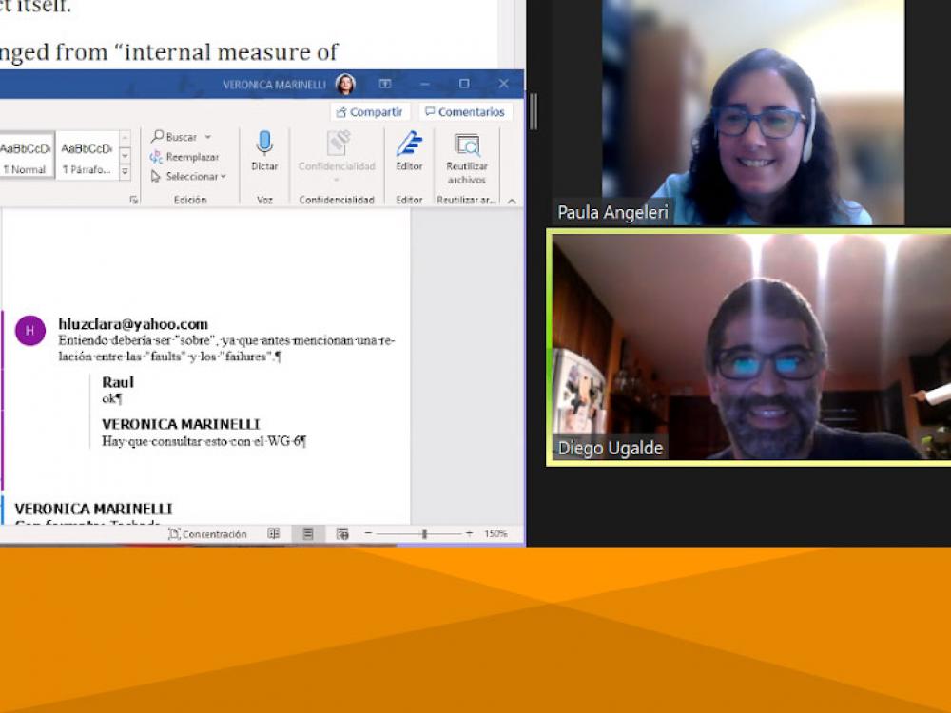
Task: Open Veronica Marinelli account avatar
Action: [x=345, y=85]
